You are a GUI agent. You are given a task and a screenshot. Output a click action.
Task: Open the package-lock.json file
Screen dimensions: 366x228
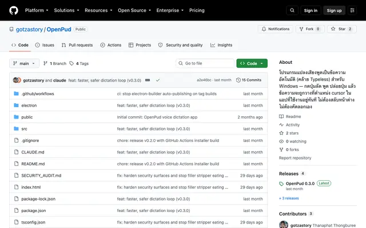38,199
